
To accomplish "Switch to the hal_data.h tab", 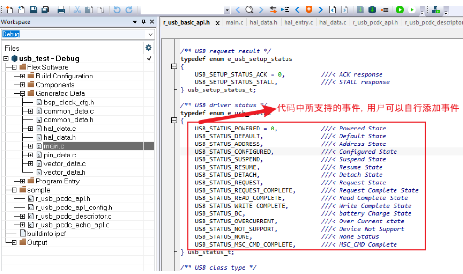I will tap(263, 23).
